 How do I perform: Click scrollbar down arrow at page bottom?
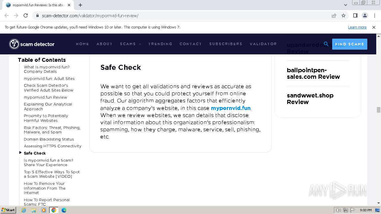click(x=378, y=203)
